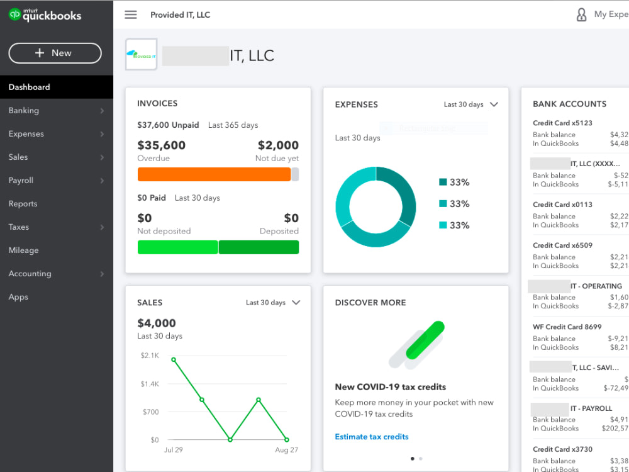Click the company logo thumbnail near the top
The width and height of the screenshot is (629, 472).
coord(140,55)
